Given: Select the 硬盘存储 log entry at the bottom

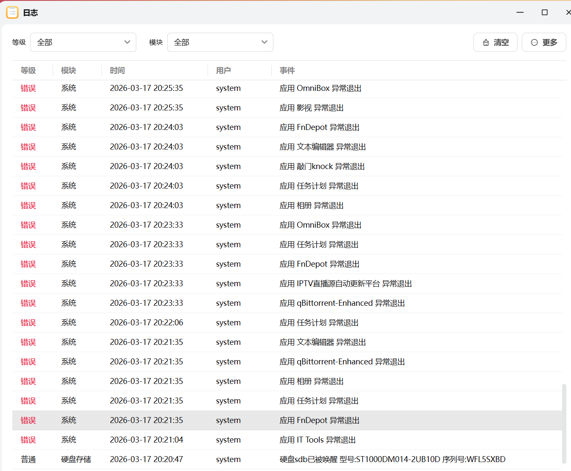Looking at the screenshot, I should [285, 459].
